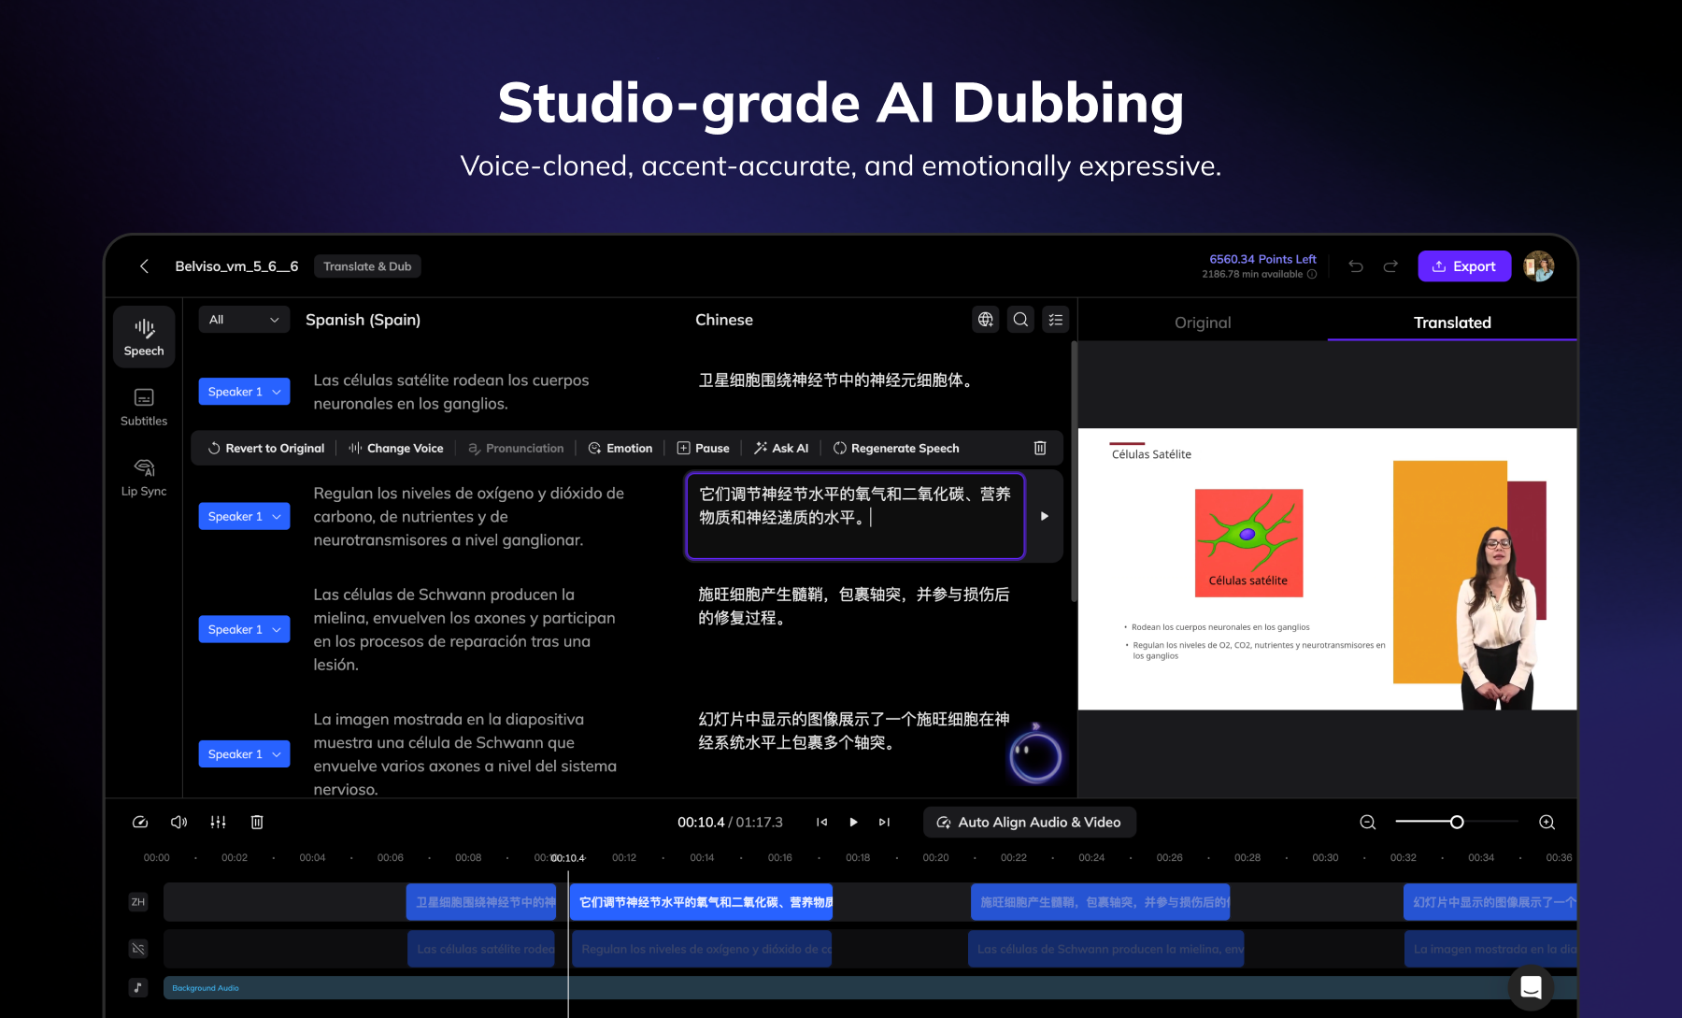The width and height of the screenshot is (1682, 1018).
Task: Open Speaker 1 dropdown for 'La imagen mostrada' row
Action: pos(244,754)
